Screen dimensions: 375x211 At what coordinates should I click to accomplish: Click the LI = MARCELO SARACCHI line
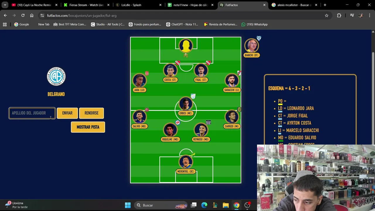[298, 130]
